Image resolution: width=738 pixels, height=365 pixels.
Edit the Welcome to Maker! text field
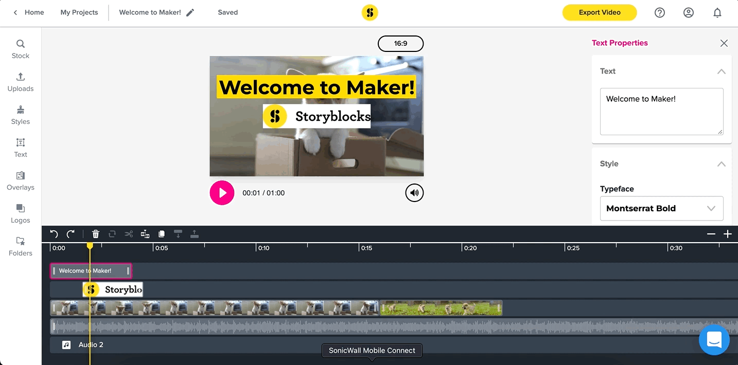coord(661,112)
